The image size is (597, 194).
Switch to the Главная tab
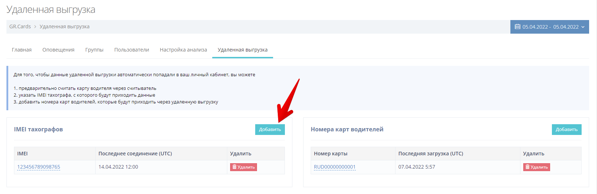click(x=21, y=50)
